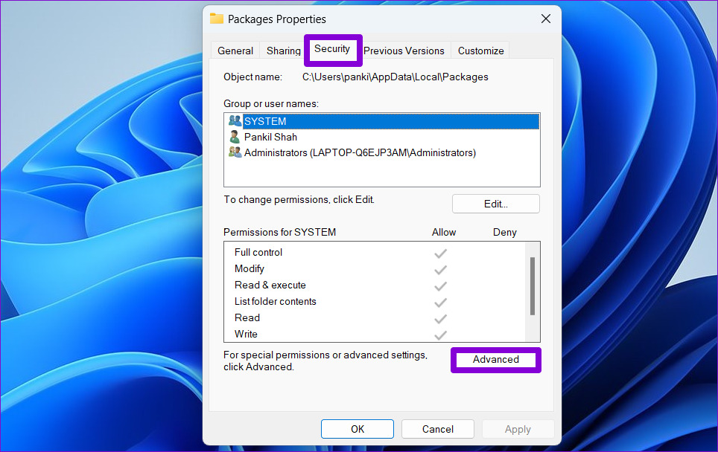
Task: Open Advanced security settings
Action: coord(496,360)
